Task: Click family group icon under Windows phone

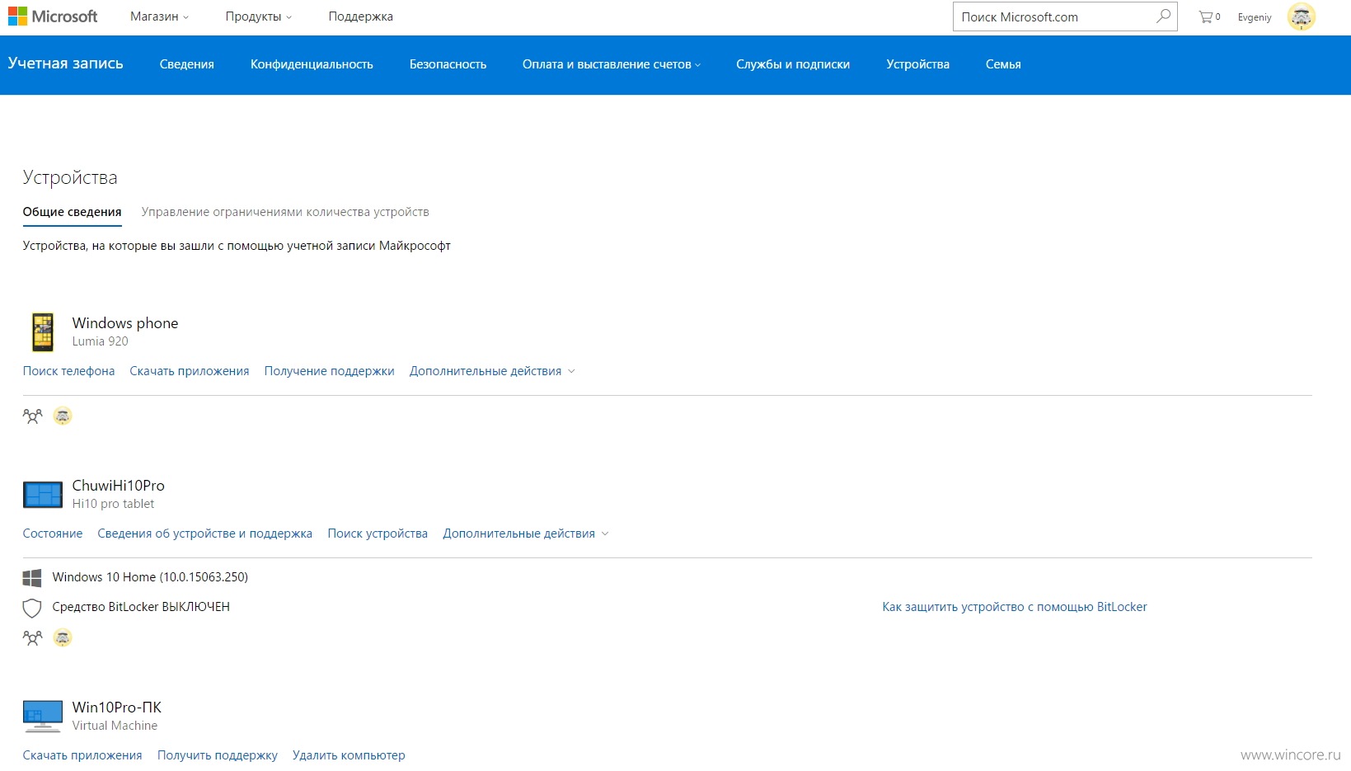Action: coord(32,416)
